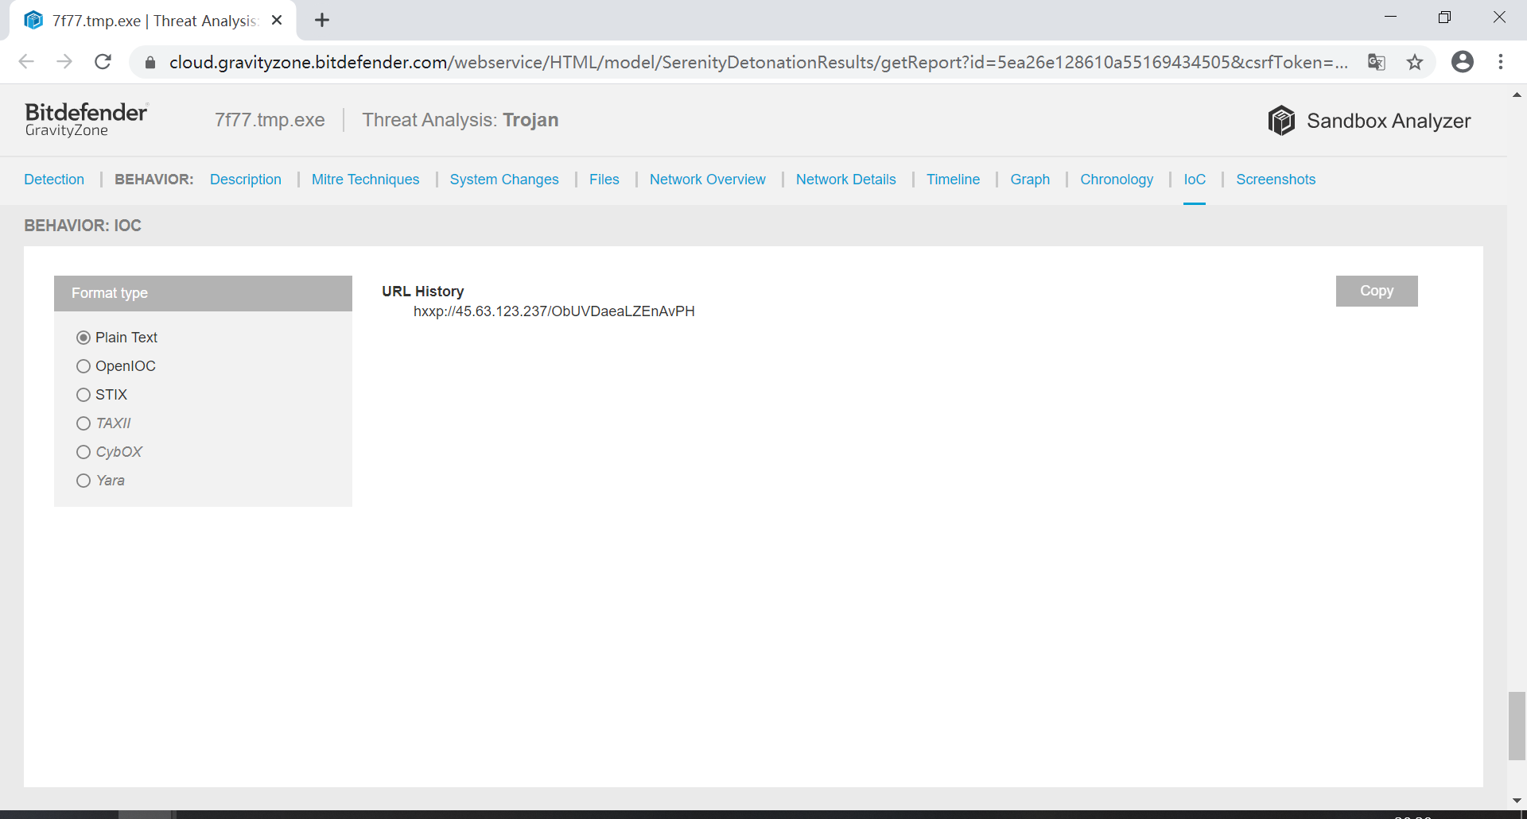Click the page vertical scrollbar thumb

[x=1517, y=726]
